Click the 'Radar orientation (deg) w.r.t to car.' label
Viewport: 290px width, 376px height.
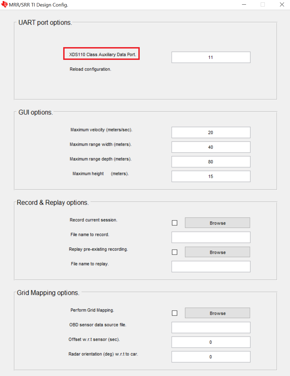coord(103,354)
